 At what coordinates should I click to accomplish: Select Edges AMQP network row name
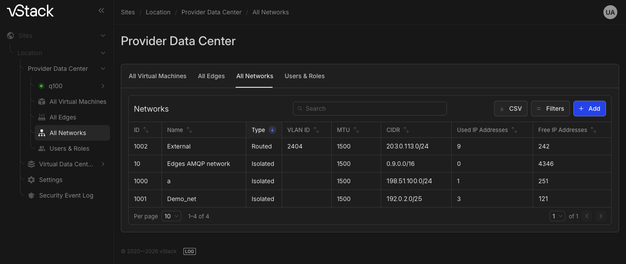click(199, 164)
